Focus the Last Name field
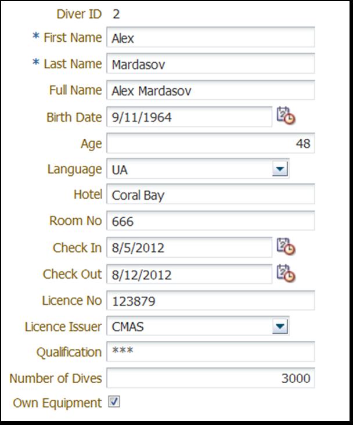 click(x=211, y=63)
